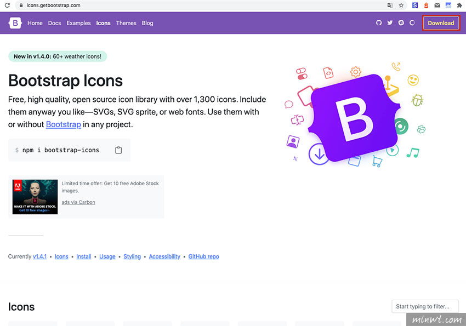Click the large Bootstrap B hero illustration

354,118
